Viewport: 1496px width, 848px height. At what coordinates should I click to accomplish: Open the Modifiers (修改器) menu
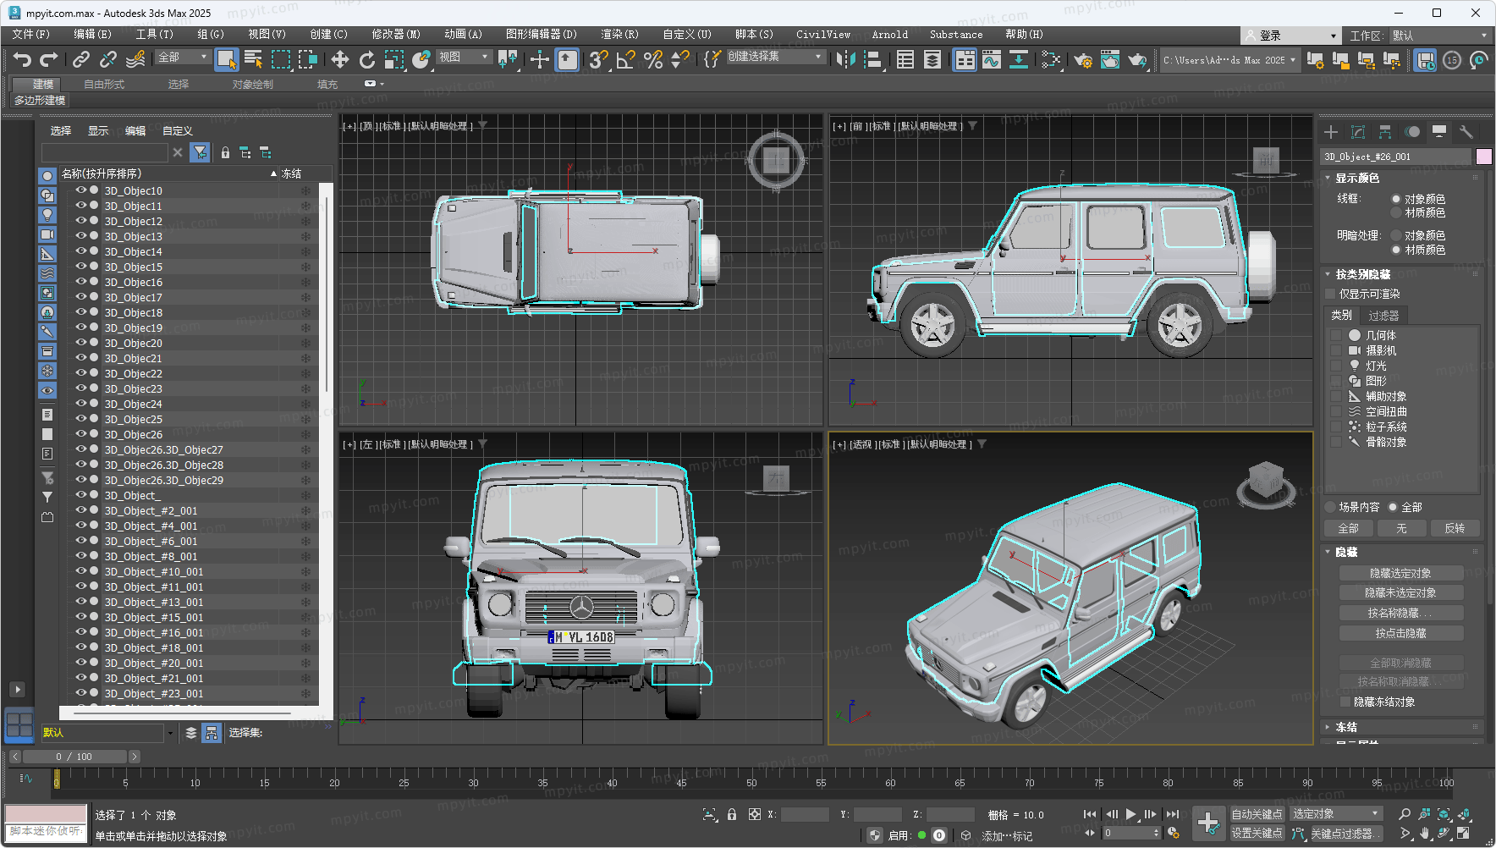(x=396, y=35)
